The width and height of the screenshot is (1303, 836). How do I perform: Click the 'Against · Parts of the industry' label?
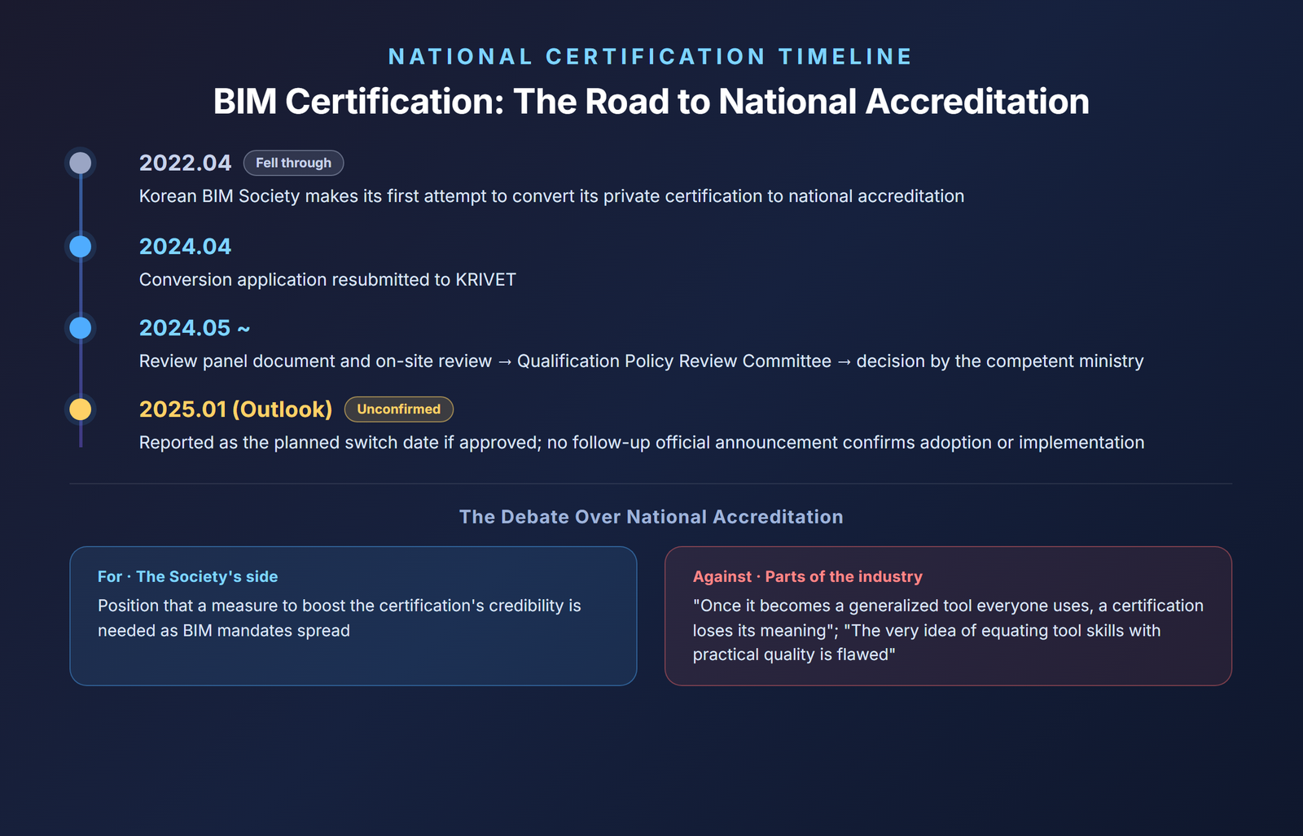pos(807,577)
